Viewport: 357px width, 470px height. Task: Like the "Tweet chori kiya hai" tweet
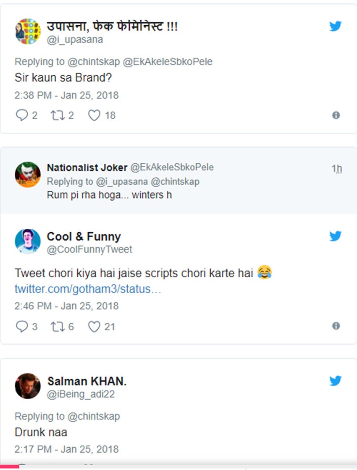point(94,327)
